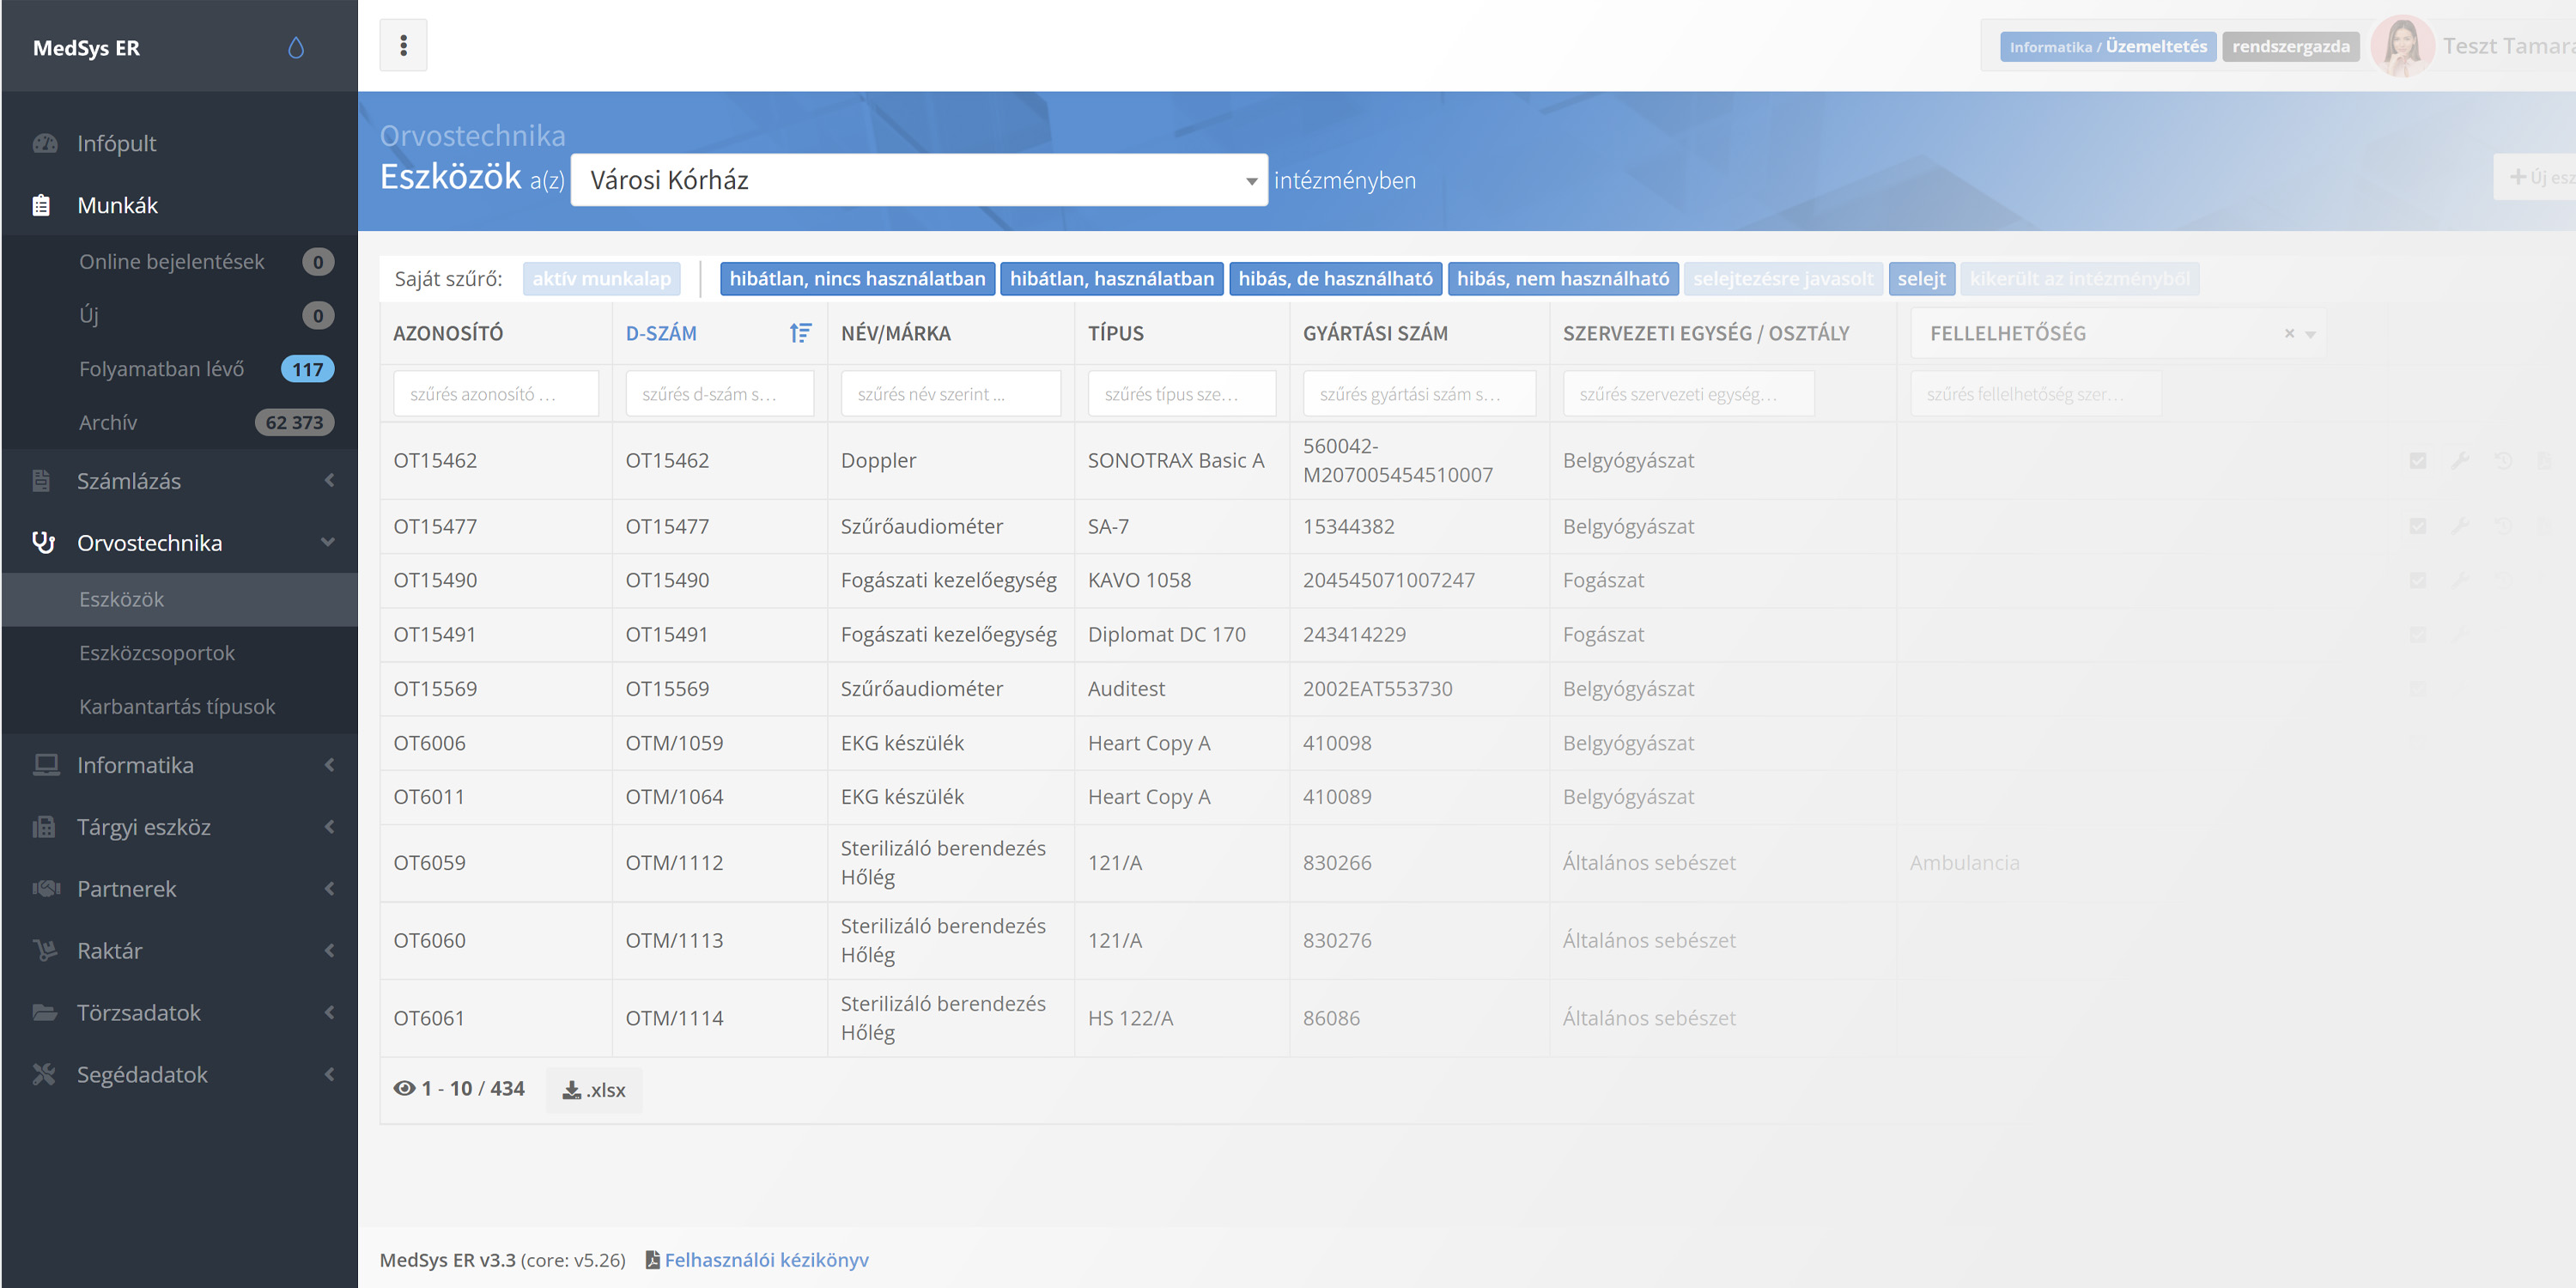Image resolution: width=2576 pixels, height=1288 pixels.
Task: Open the three-dot menu button
Action: coord(403,45)
